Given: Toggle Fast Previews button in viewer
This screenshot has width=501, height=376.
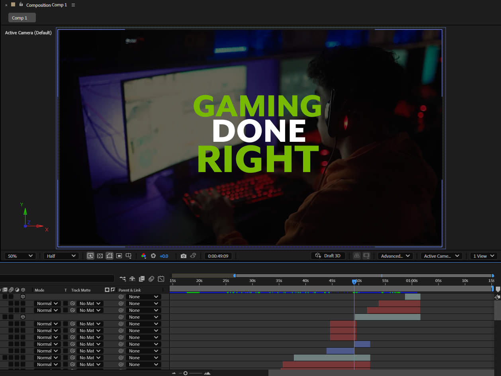Looking at the screenshot, I should coord(90,256).
